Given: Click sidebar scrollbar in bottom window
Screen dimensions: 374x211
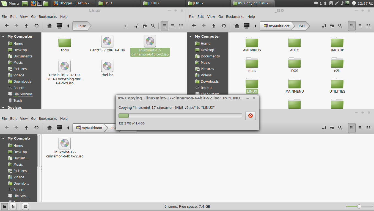Looking at the screenshot, I should [x=39, y=151].
